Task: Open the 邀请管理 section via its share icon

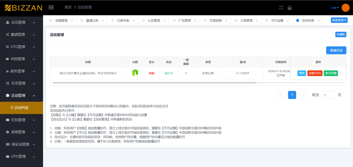Action: [7, 34]
